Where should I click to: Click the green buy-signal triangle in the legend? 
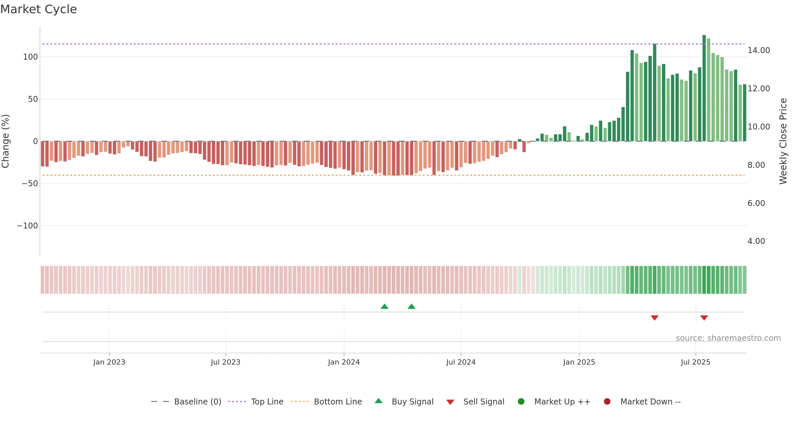click(379, 401)
